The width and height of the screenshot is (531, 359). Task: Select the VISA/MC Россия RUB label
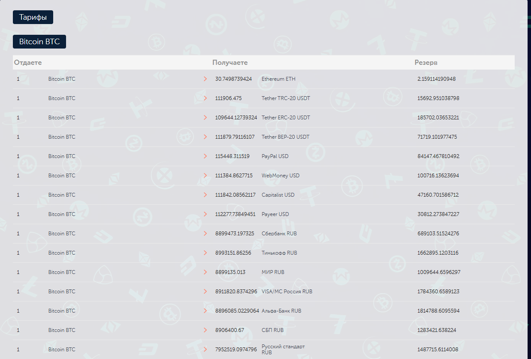[287, 292]
